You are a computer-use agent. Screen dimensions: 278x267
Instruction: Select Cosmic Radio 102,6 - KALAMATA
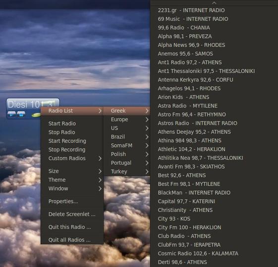[x=214, y=253]
